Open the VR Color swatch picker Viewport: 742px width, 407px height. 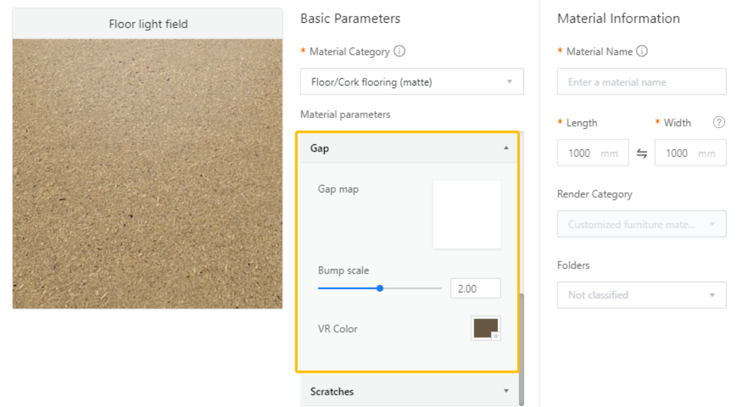[486, 329]
